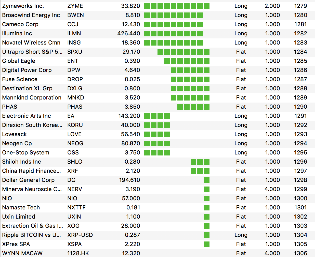315x257 pixels.
Task: Select the Shiloh Inds Inc name
Action: pos(21,162)
